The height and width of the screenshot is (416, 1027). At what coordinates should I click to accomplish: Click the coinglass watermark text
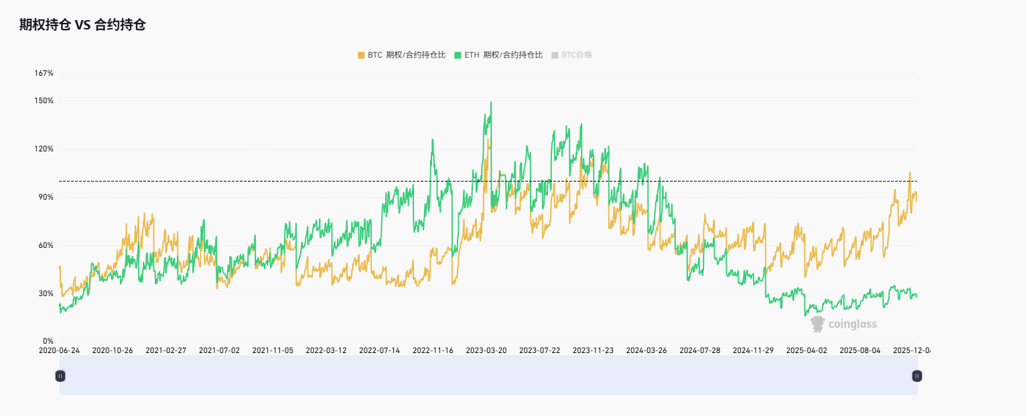point(852,324)
